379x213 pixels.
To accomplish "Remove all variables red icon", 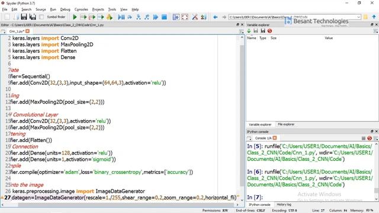I will click(x=270, y=31).
